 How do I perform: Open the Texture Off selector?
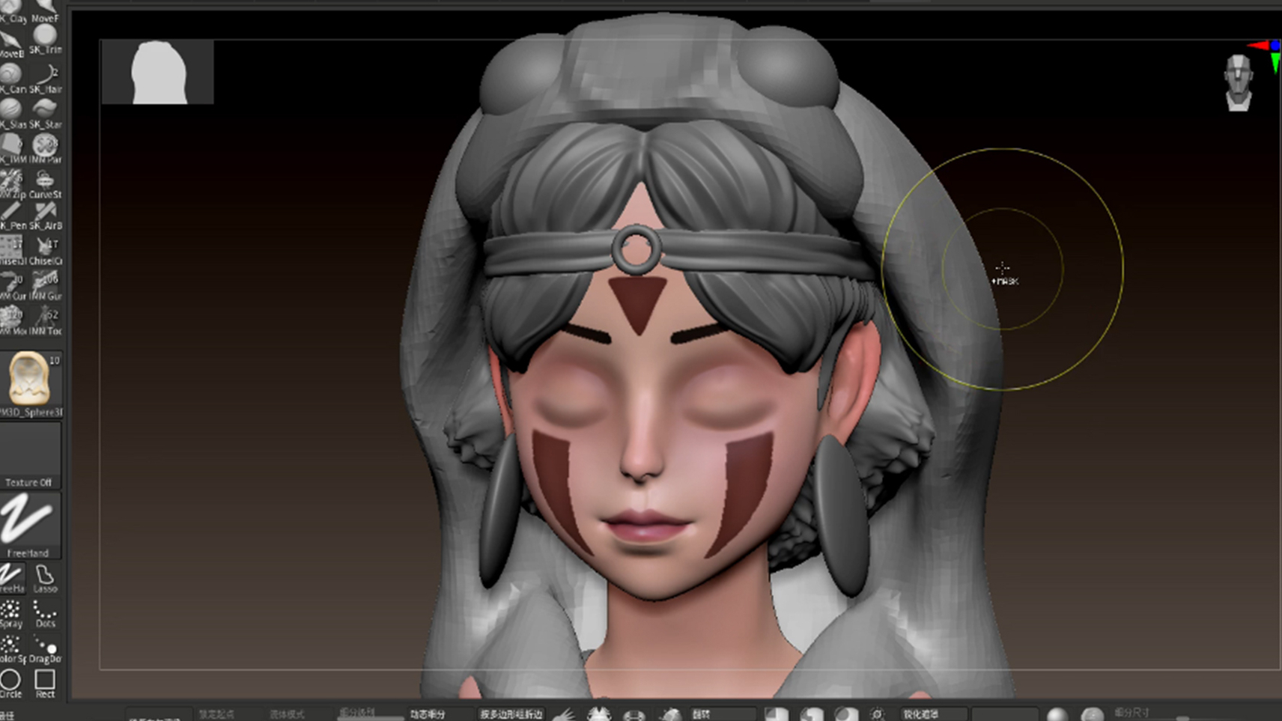pos(30,455)
